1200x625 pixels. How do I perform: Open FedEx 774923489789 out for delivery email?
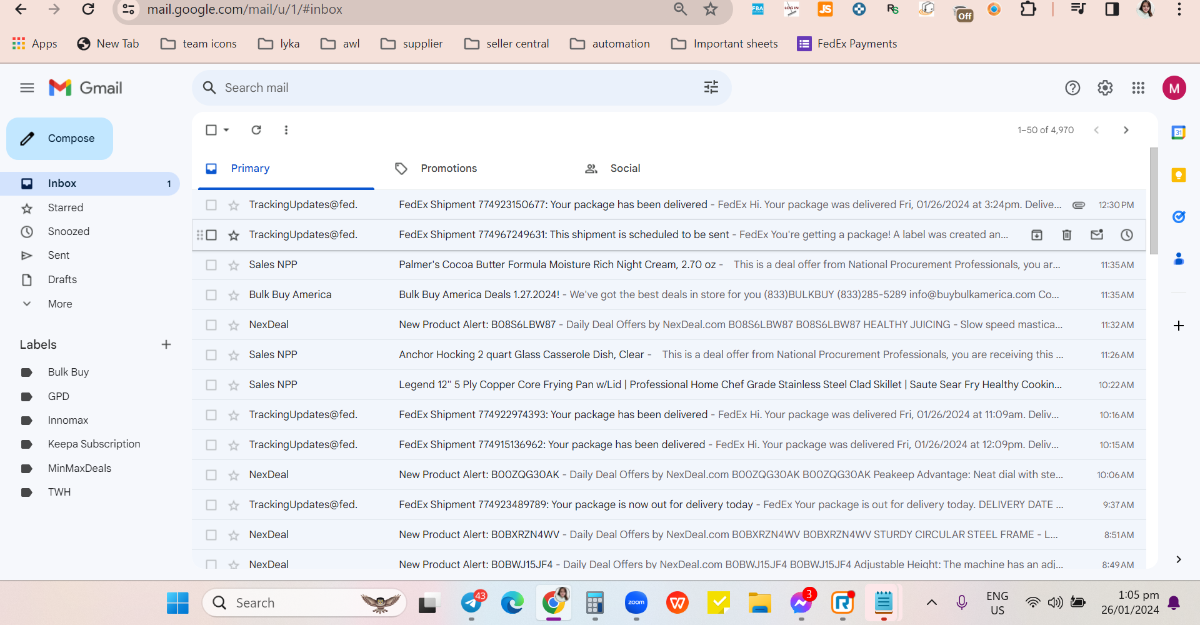tap(669, 505)
